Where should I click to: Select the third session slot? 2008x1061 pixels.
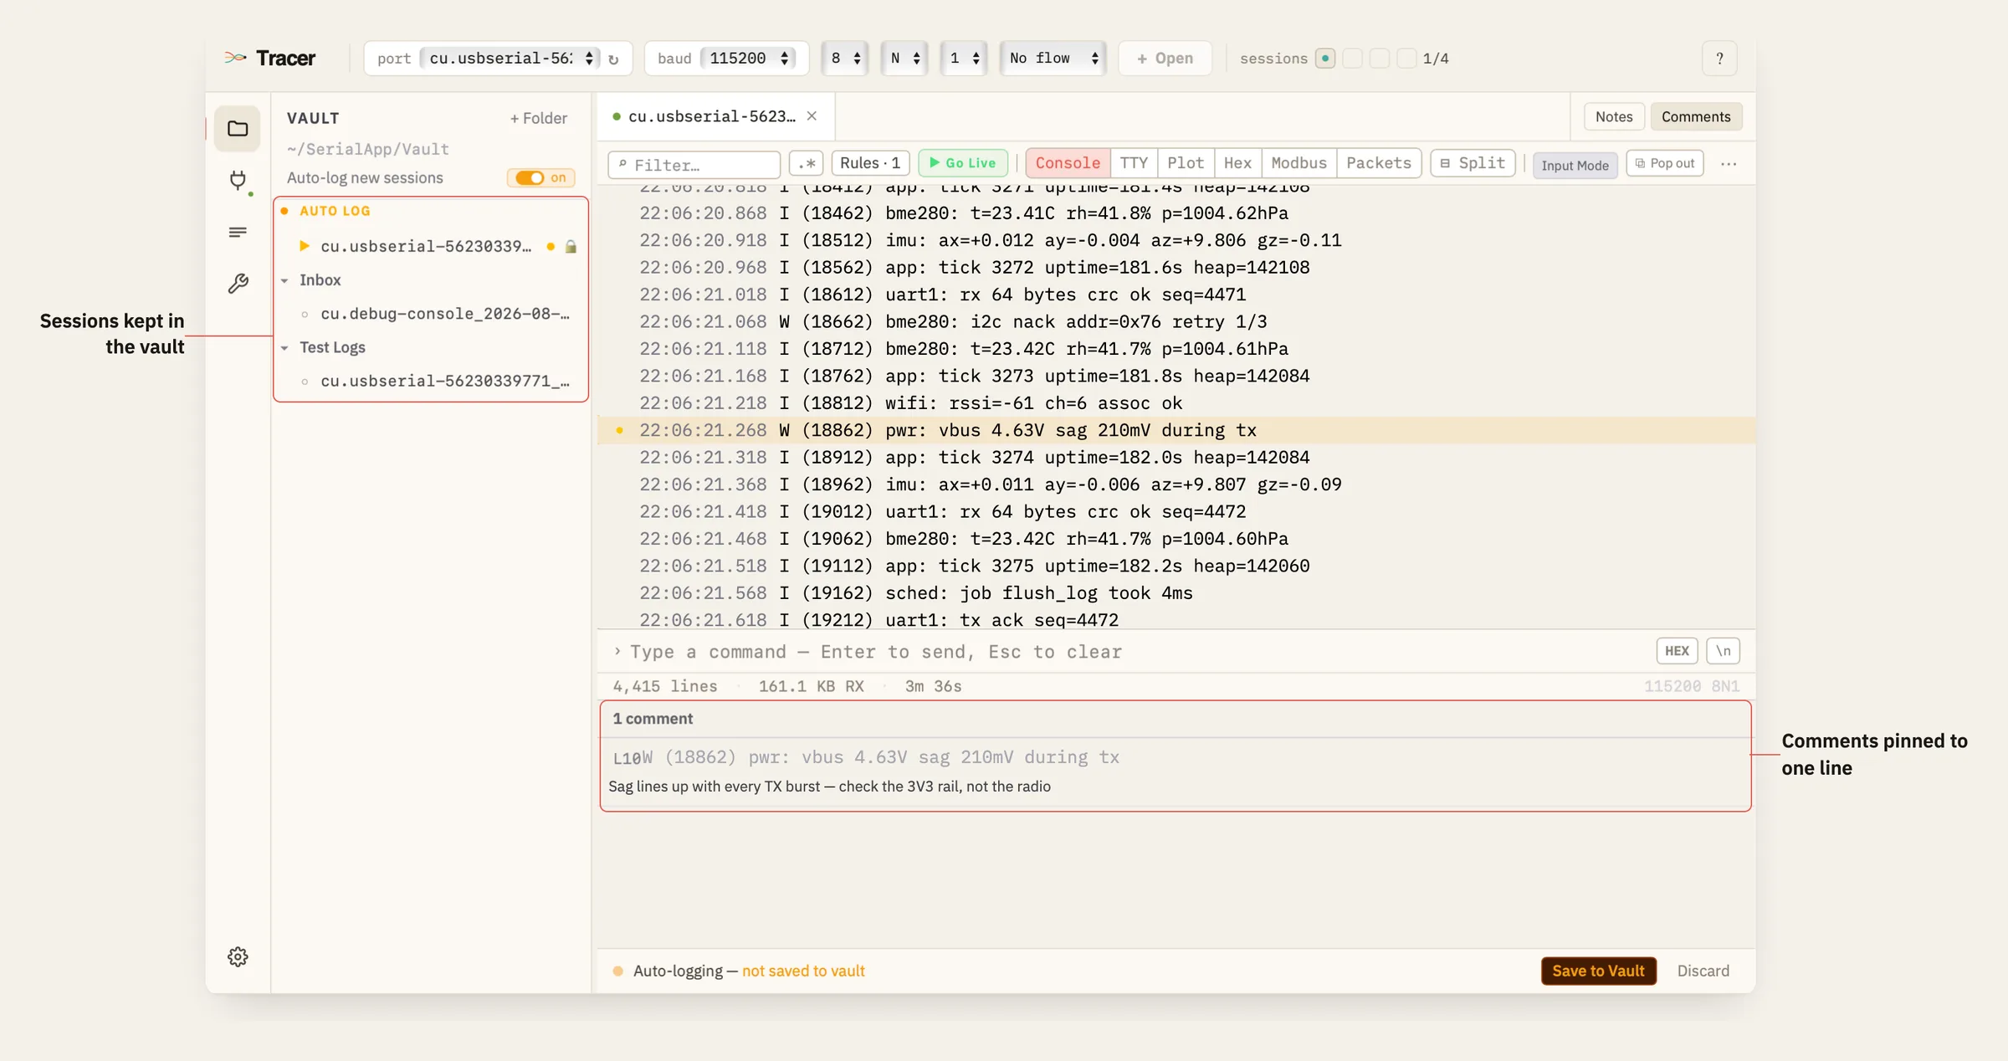coord(1380,59)
